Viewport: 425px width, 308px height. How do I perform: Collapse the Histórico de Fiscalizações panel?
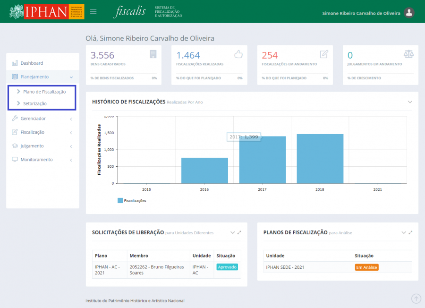click(x=410, y=102)
